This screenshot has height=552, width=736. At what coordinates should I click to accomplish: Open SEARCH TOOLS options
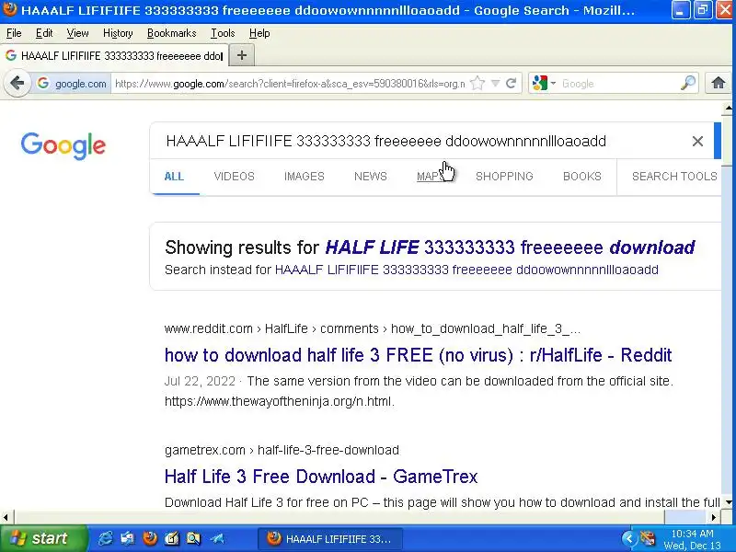coord(674,177)
